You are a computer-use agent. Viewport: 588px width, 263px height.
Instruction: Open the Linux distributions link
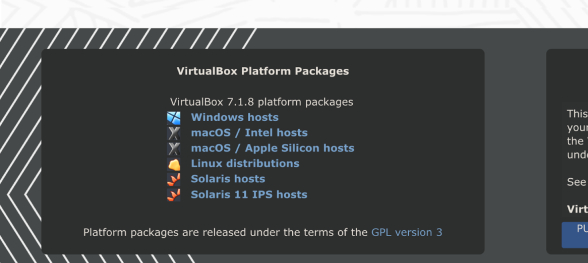[245, 163]
